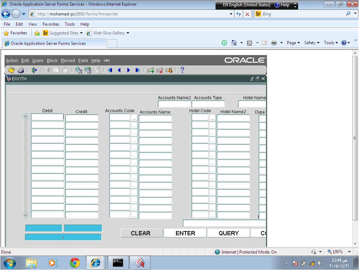359x270 pixels.
Task: Click the Enter Query toolbar icon
Action: click(x=79, y=70)
